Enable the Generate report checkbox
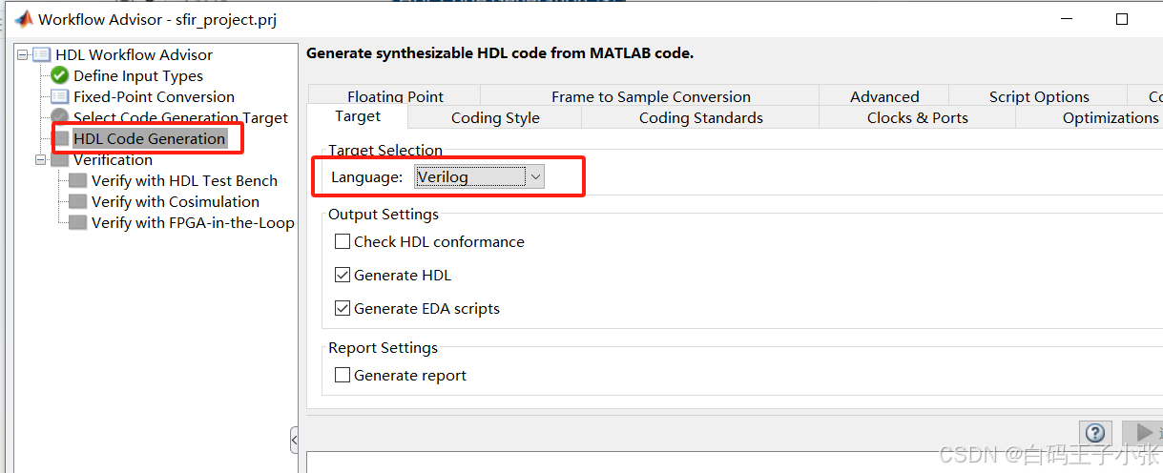The width and height of the screenshot is (1163, 473). coord(343,375)
